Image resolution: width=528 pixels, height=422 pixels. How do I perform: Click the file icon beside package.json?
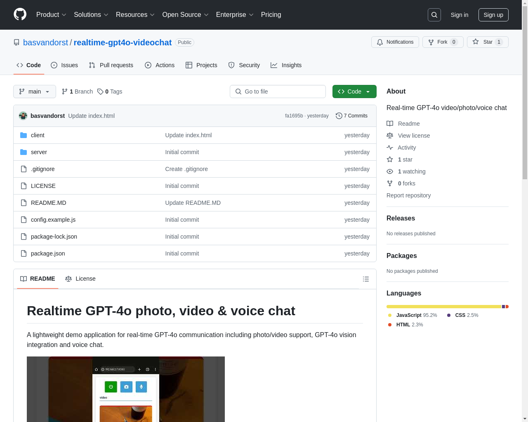[24, 253]
